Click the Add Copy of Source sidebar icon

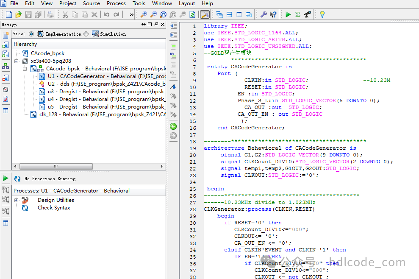(6, 54)
